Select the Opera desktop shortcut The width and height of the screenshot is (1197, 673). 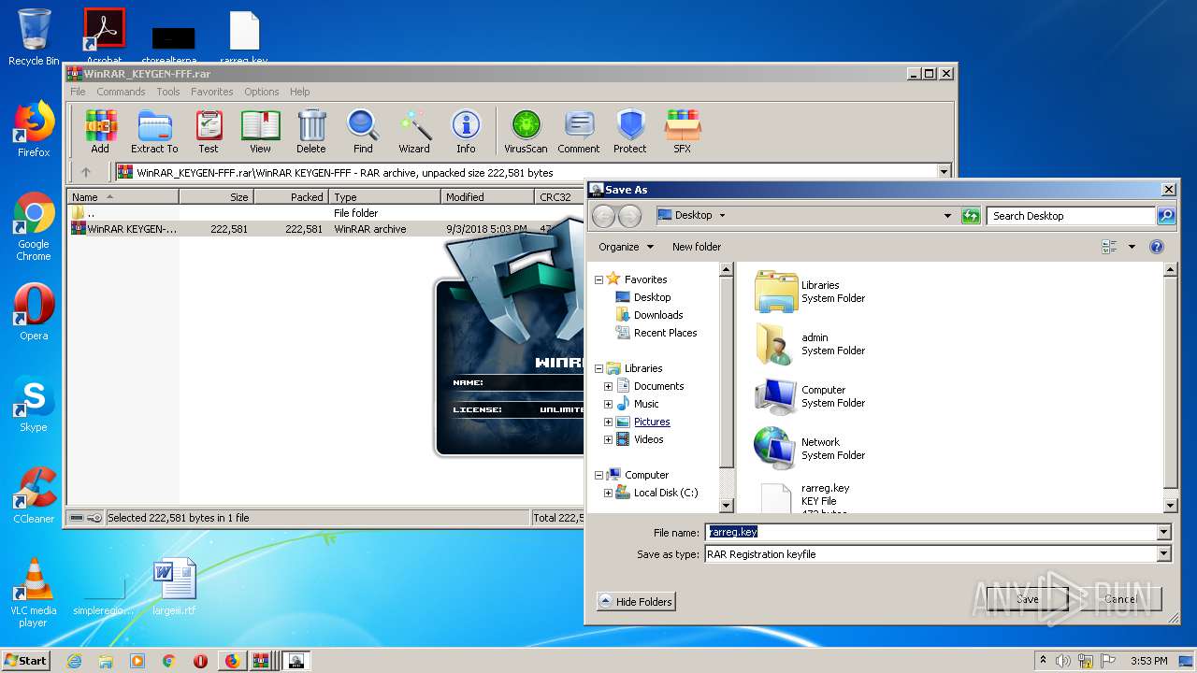(34, 312)
